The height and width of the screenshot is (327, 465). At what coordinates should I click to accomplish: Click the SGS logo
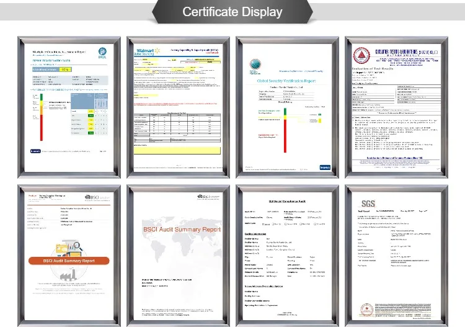coord(368,204)
